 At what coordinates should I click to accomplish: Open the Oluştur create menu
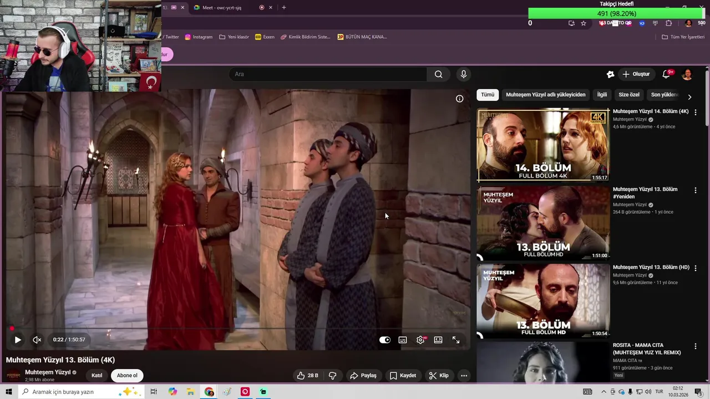pos(636,74)
